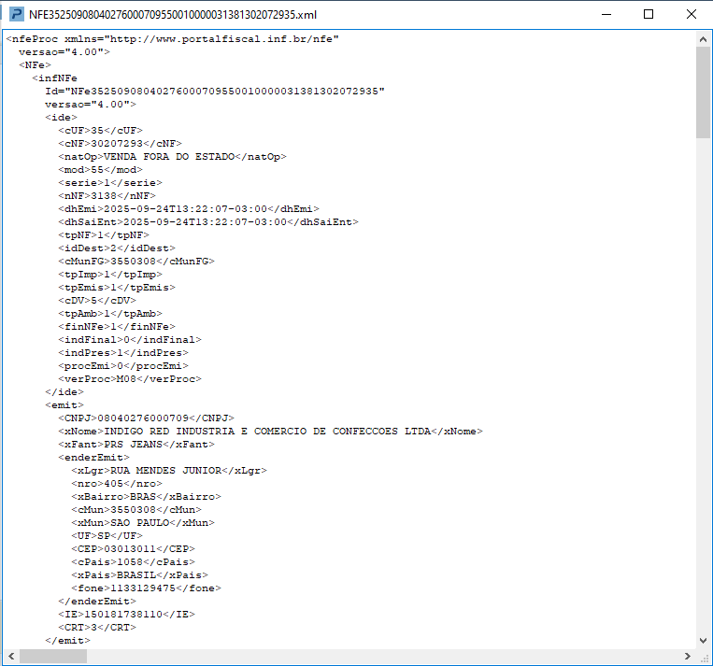
Task: Click the opening enderEmit tag
Action: tap(93, 458)
